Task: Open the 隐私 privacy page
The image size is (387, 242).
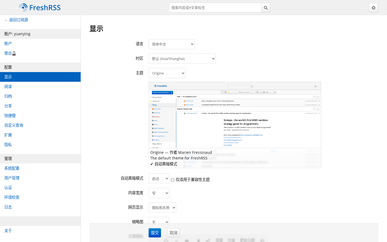Action: tap(40, 145)
